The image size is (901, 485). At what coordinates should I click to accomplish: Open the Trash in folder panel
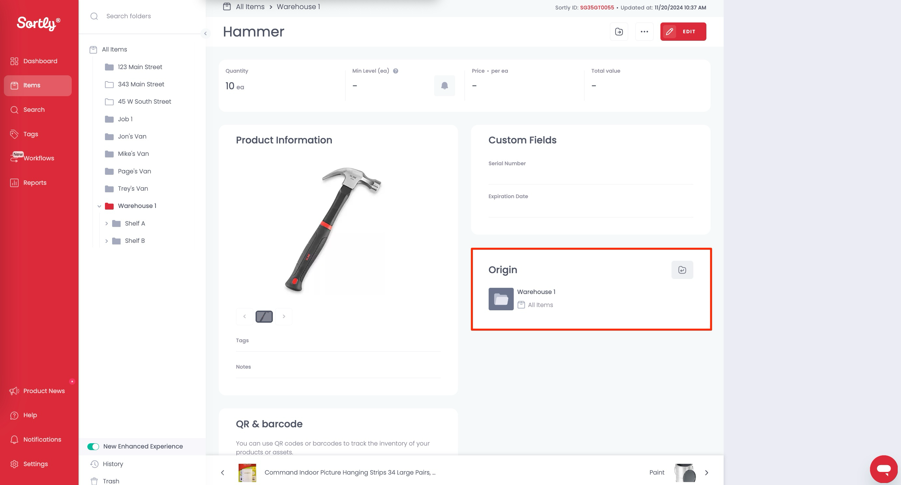(111, 481)
